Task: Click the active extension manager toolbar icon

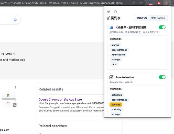Action: (167, 3)
